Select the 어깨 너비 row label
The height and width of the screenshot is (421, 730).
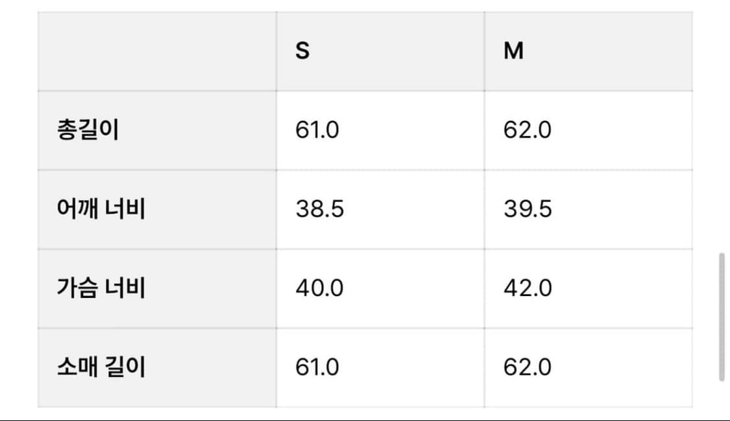pos(101,209)
